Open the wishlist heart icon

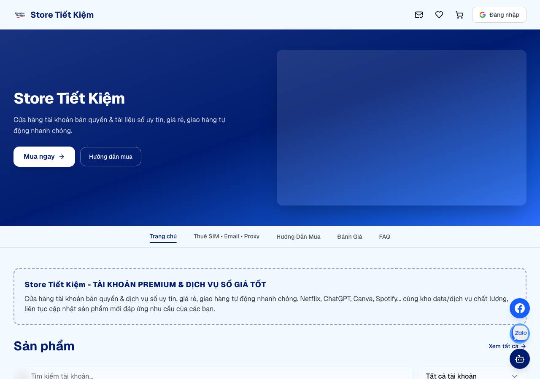pos(439,15)
